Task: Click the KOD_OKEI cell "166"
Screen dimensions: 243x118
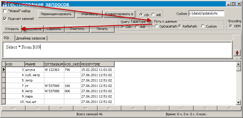Action: [x=72, y=86]
